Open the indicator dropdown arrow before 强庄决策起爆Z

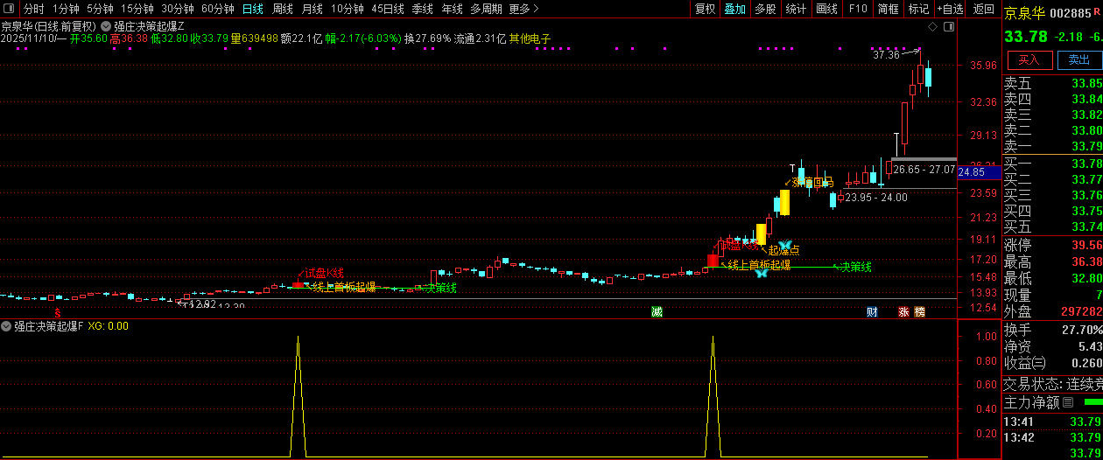pos(107,27)
